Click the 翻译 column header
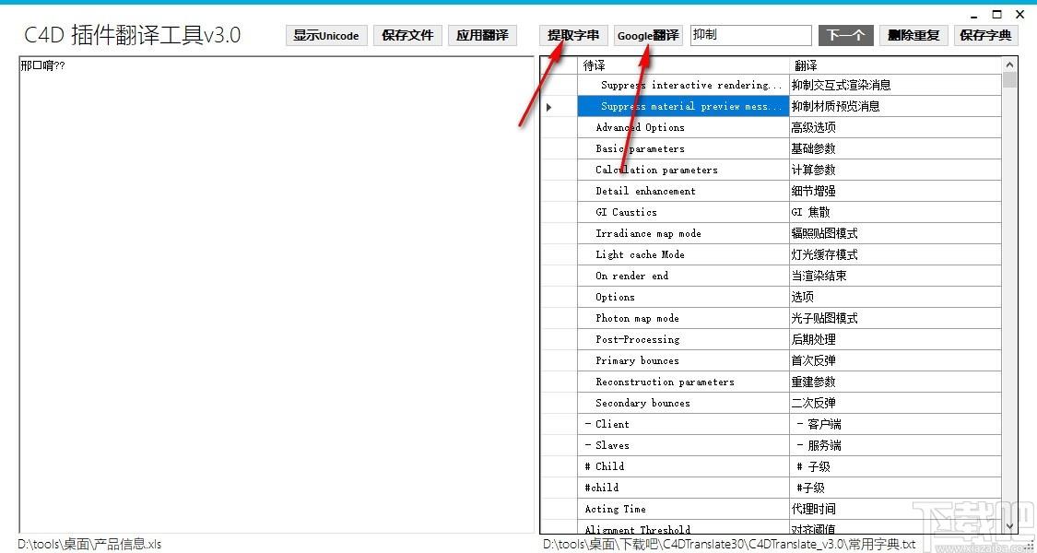Image resolution: width=1037 pixels, height=553 pixels. click(895, 65)
